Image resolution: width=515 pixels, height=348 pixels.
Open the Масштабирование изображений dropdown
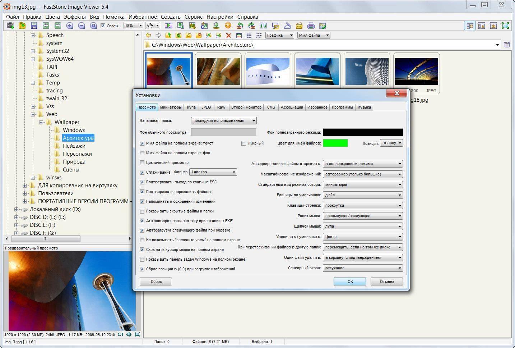[363, 174]
